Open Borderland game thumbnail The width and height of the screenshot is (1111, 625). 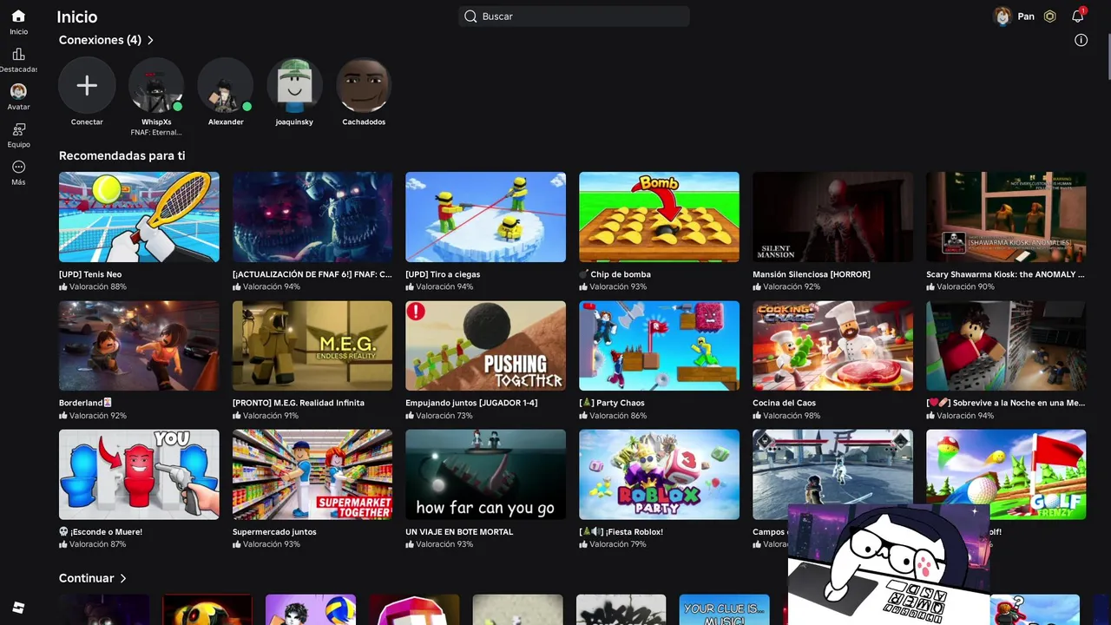click(139, 345)
